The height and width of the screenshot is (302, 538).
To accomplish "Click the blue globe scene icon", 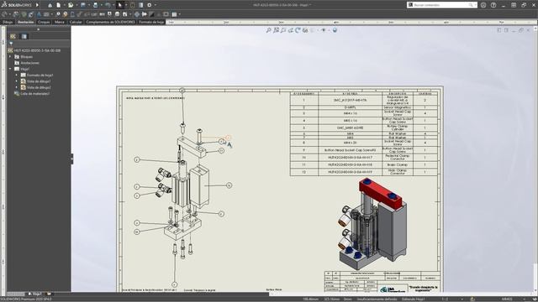I will click(335, 30).
